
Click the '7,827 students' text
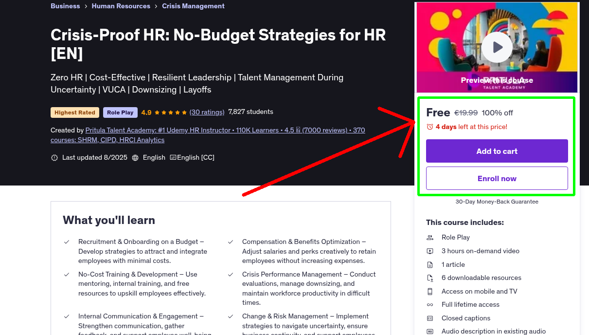250,112
